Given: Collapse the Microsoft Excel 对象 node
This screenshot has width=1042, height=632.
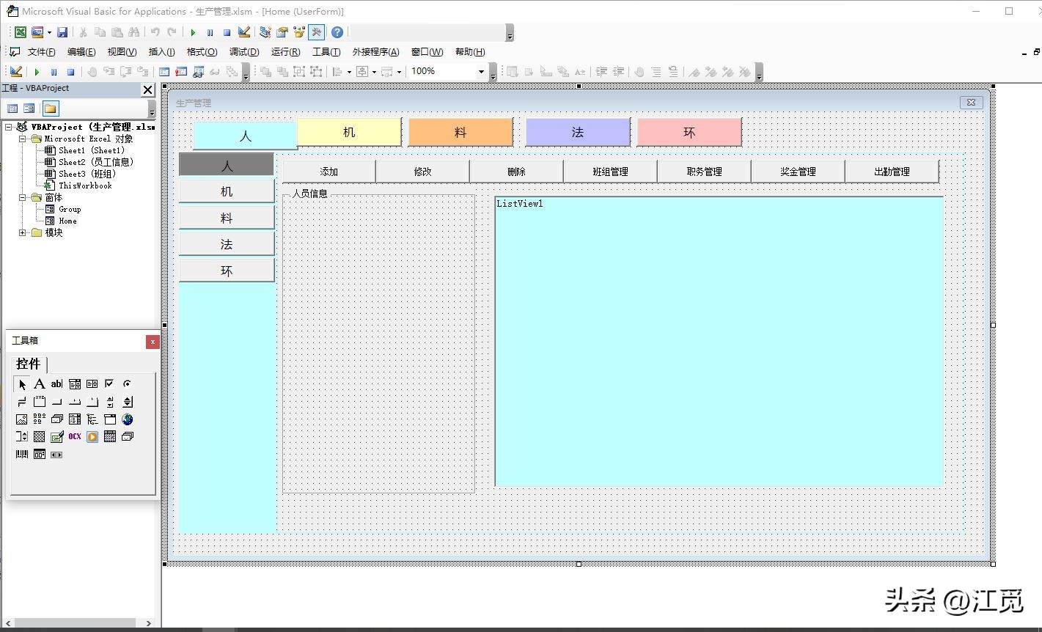Looking at the screenshot, I should coord(23,139).
